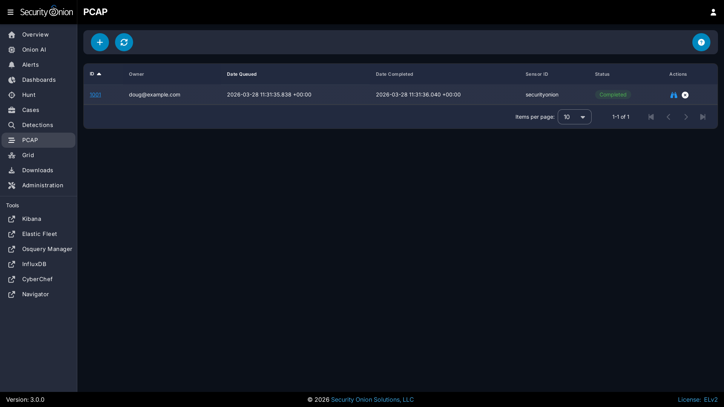Viewport: 724px width, 407px height.
Task: Toggle the hamburger navigation menu
Action: pyautogui.click(x=11, y=12)
